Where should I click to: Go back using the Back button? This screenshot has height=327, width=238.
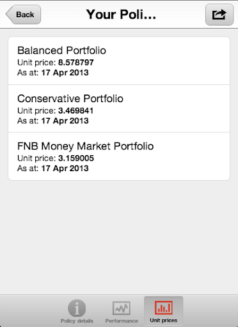pos(23,15)
